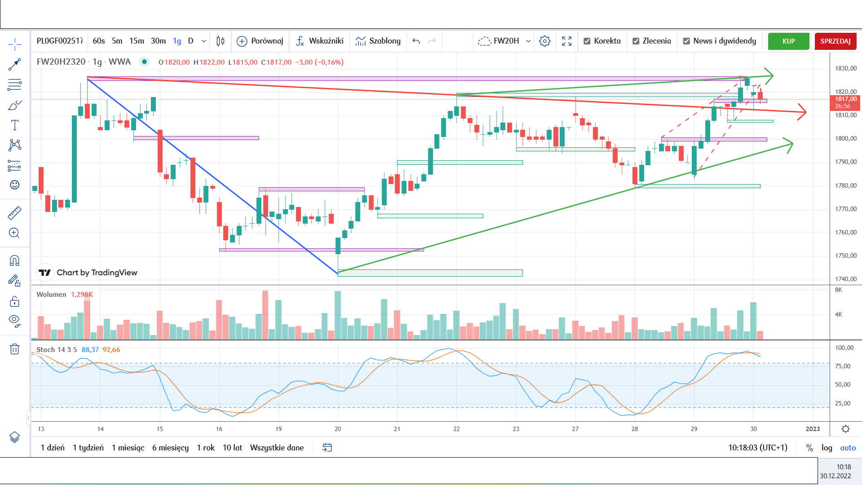
Task: Set range to 1 tydzień
Action: click(88, 448)
